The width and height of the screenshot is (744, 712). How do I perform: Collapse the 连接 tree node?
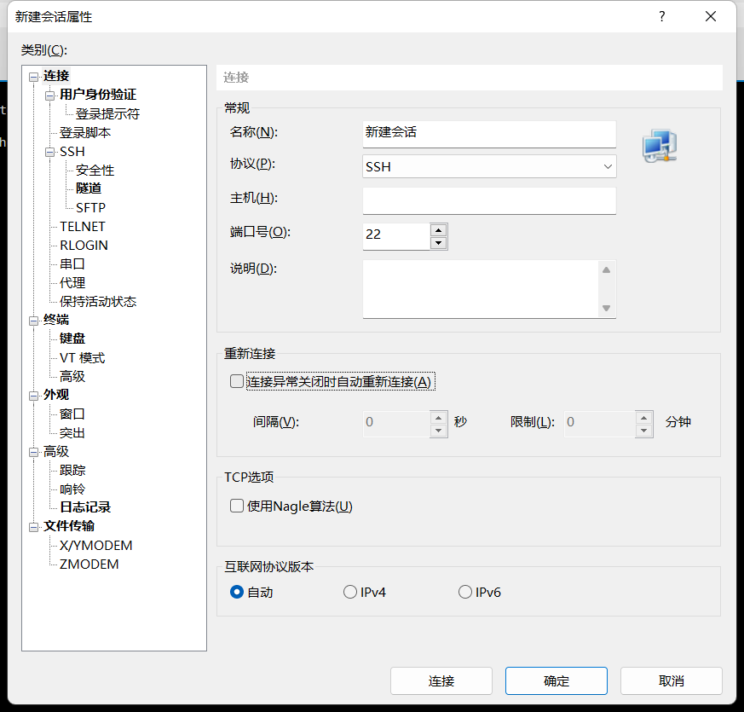34,77
